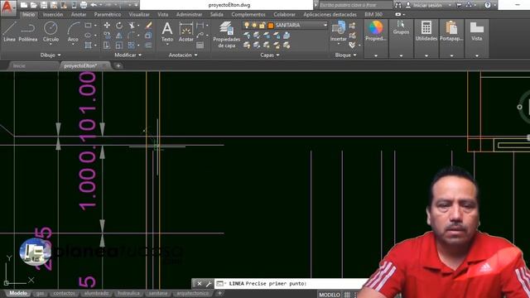530x298 pixels.
Task: Open command line wrench settings
Action: click(208, 283)
